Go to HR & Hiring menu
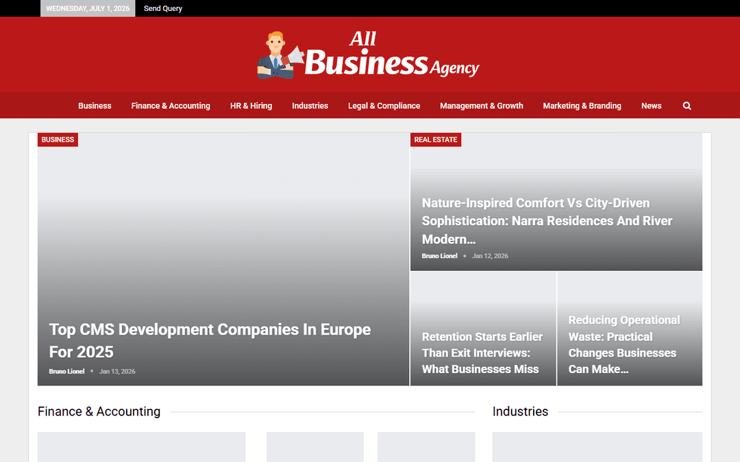 click(x=251, y=106)
